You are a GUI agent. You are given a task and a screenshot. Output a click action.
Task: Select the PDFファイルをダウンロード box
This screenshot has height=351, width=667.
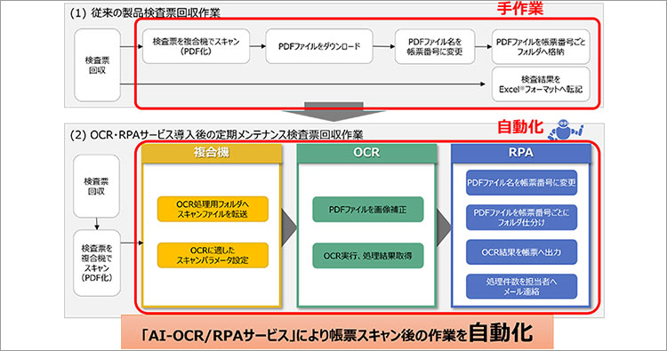pos(319,46)
